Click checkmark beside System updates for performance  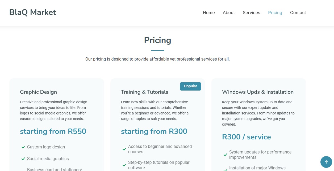(225, 155)
